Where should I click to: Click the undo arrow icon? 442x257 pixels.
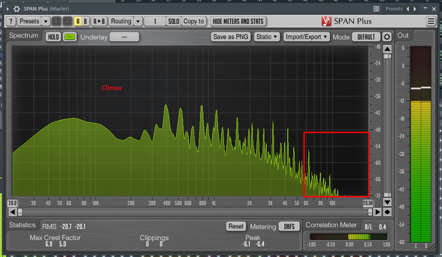pos(56,21)
